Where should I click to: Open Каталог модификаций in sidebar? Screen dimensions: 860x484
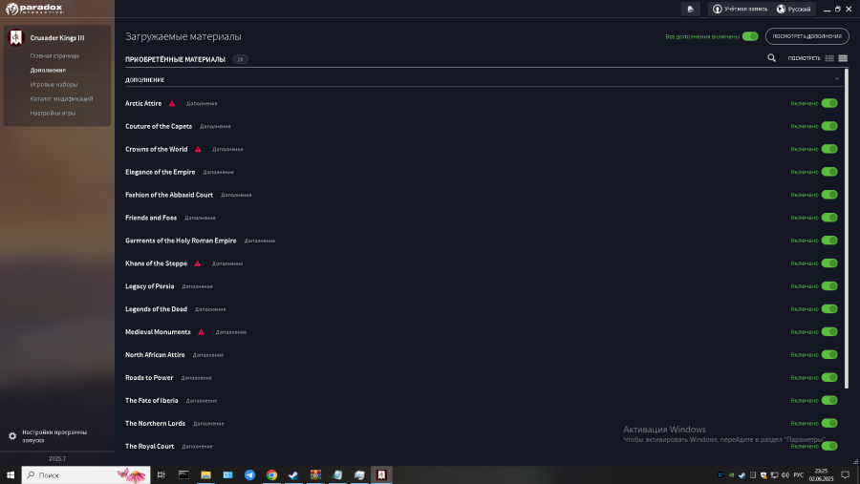coord(61,98)
